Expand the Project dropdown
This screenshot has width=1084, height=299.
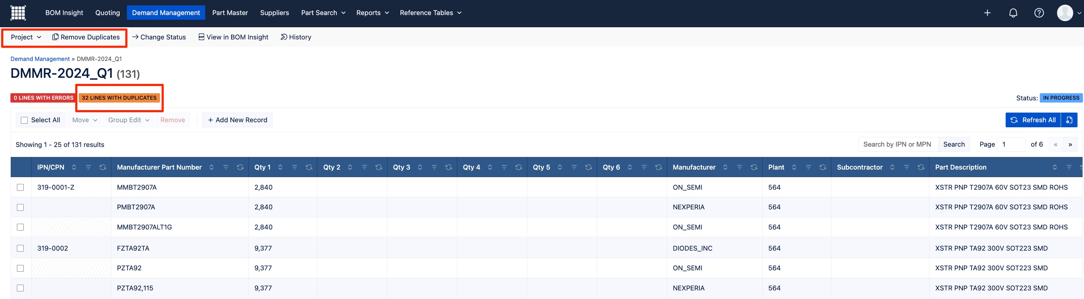coord(26,37)
